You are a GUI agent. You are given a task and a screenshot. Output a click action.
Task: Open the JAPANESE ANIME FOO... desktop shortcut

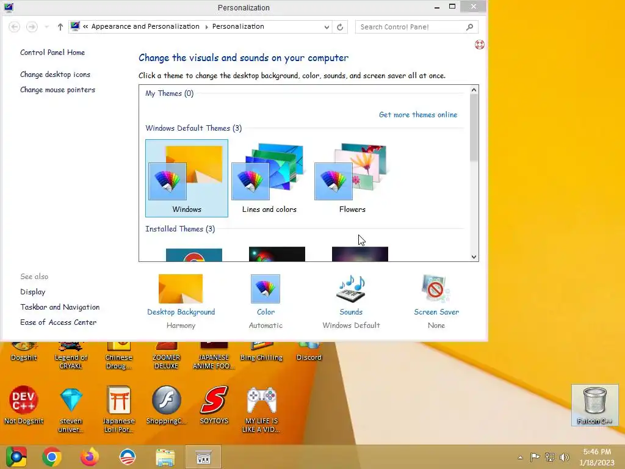click(x=214, y=356)
